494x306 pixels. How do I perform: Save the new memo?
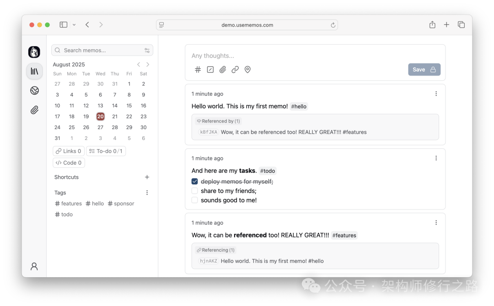(x=424, y=70)
